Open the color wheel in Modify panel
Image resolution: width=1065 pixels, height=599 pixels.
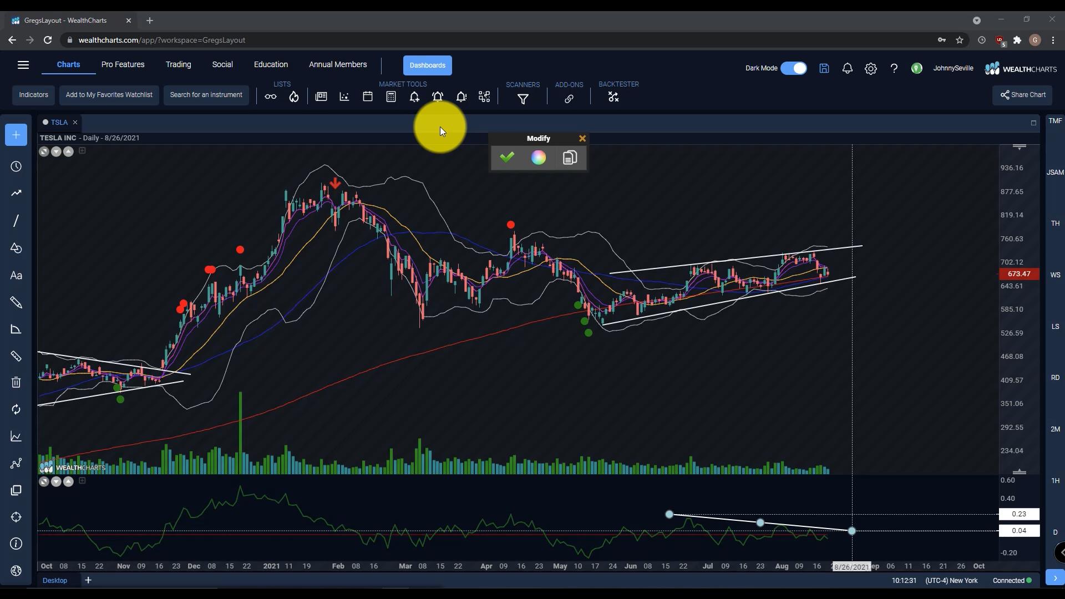coord(539,158)
